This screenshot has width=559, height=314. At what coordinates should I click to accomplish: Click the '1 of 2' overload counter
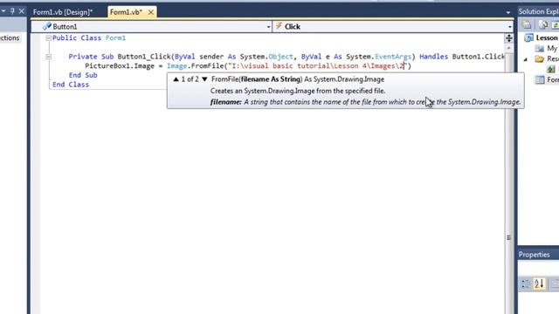[190, 79]
